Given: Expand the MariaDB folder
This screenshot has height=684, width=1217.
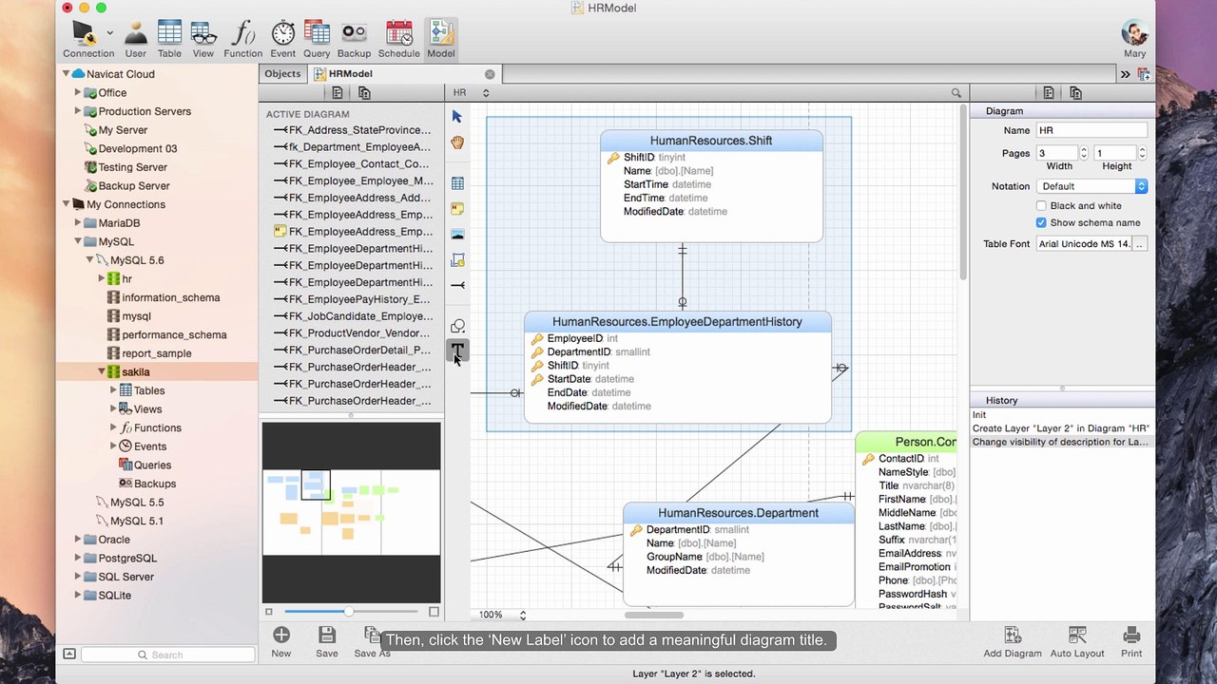Looking at the screenshot, I should (78, 222).
